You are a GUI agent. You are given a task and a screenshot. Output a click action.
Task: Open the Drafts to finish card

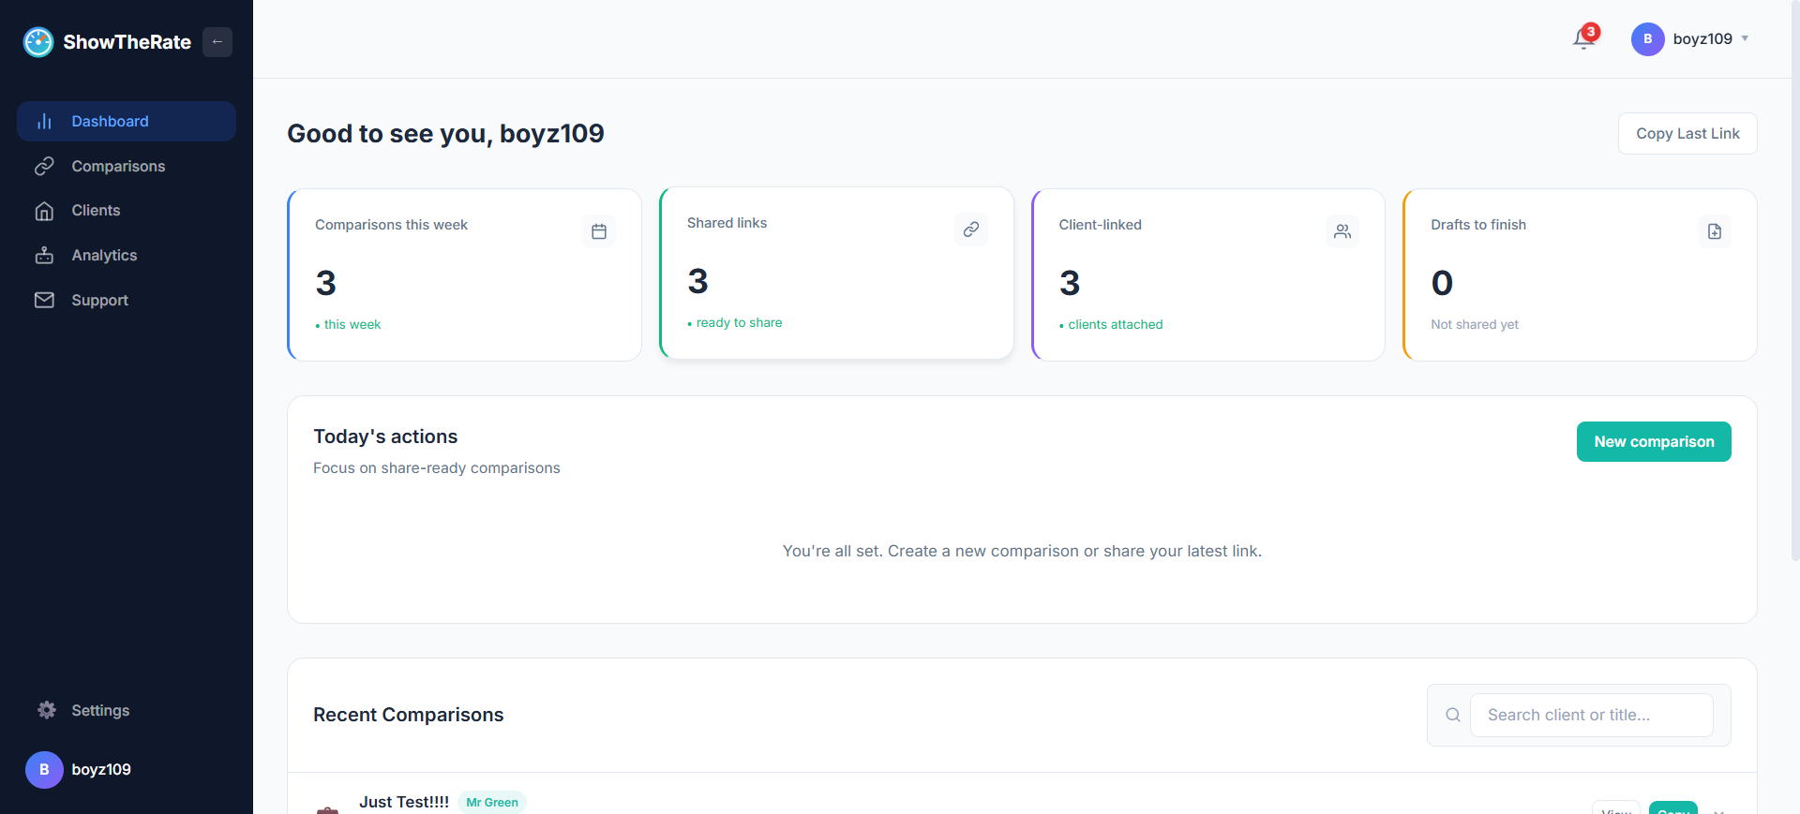click(x=1580, y=275)
